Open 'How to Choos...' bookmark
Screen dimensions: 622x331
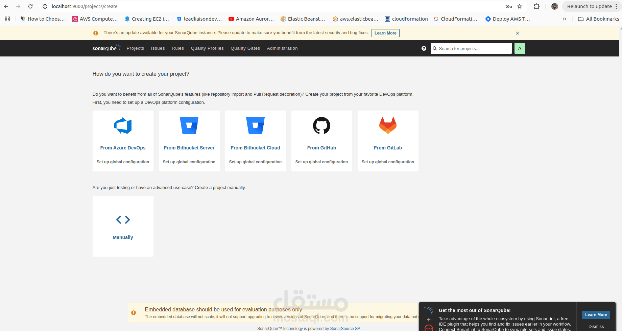point(43,19)
